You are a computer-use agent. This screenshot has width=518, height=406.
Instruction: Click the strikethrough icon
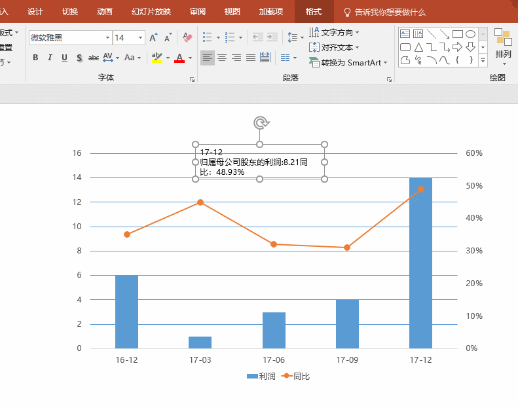click(94, 58)
